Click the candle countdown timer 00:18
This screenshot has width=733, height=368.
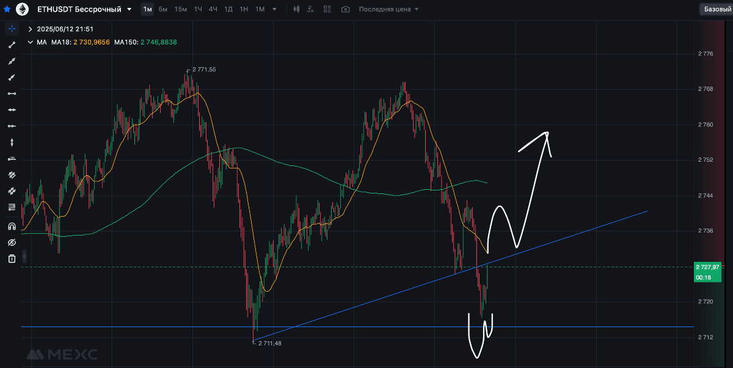703,277
